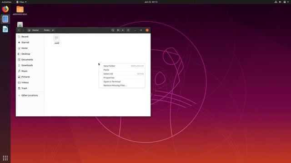Open Recent in the sidebar
291x163 pixels.
tap(30, 37)
